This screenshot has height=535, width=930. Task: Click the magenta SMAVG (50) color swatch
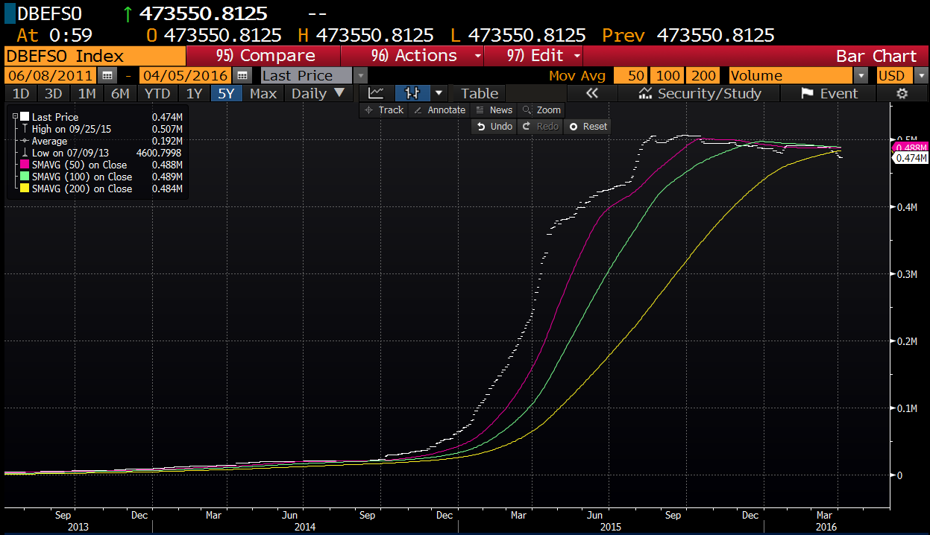(25, 165)
